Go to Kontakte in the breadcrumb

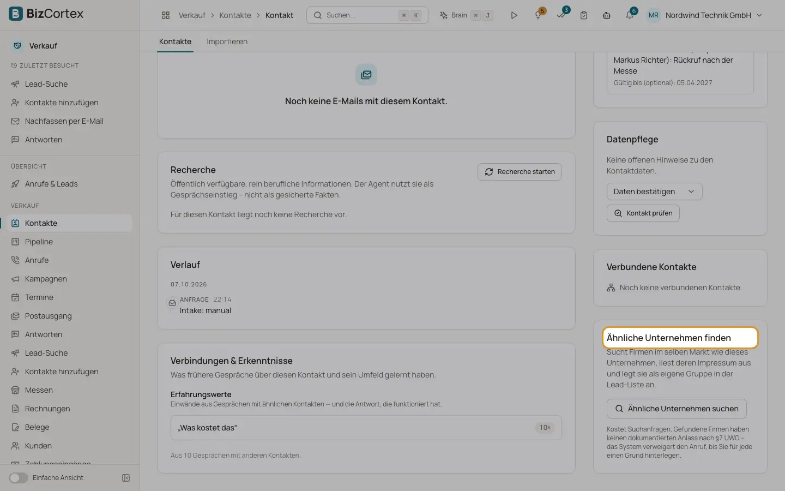point(235,15)
